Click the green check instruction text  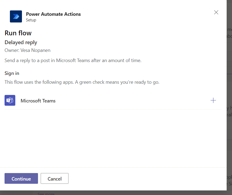pos(82,82)
